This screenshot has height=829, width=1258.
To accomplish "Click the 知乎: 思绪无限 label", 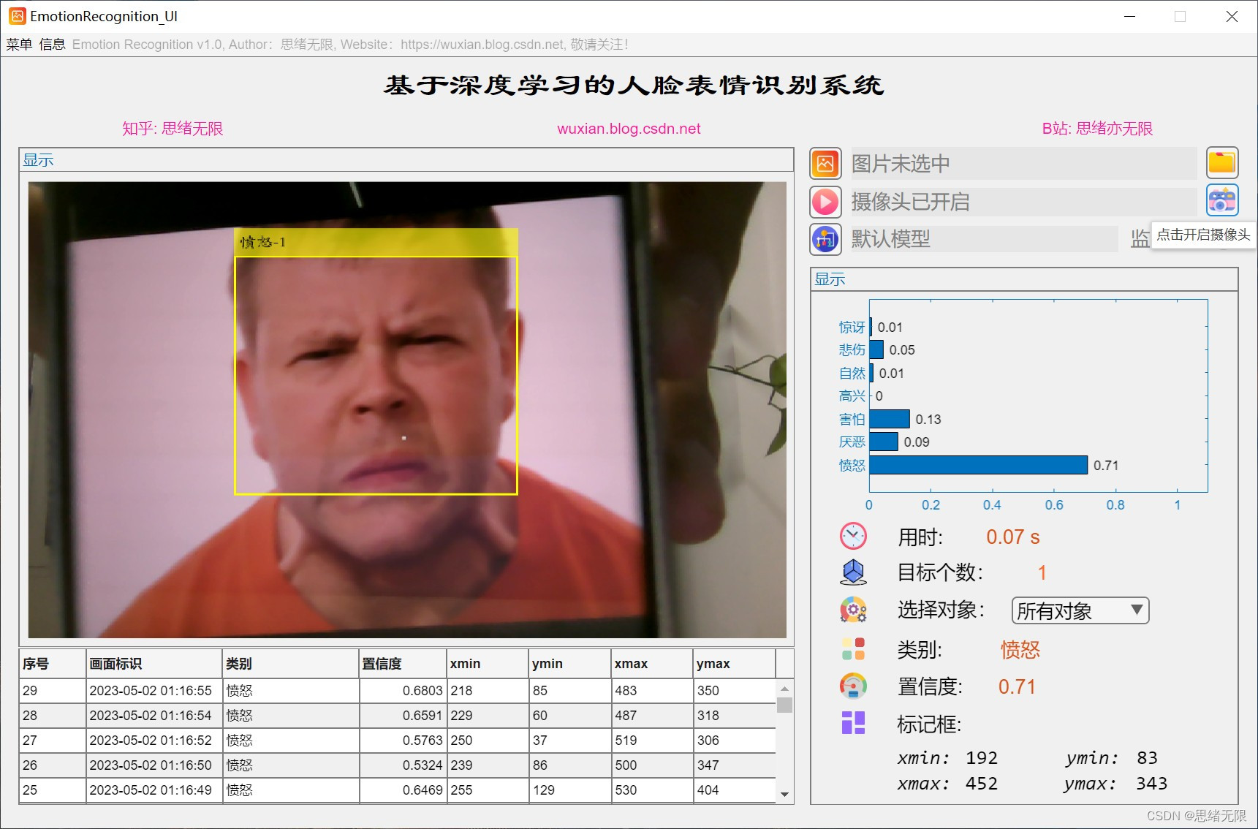I will pyautogui.click(x=173, y=129).
